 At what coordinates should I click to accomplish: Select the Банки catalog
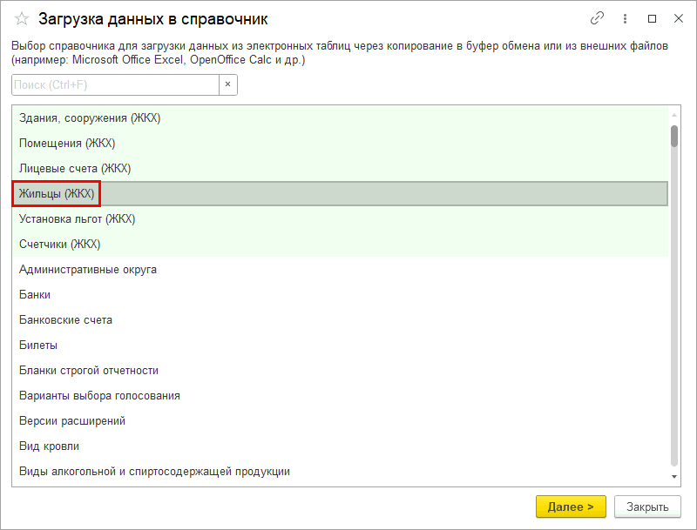(340, 295)
